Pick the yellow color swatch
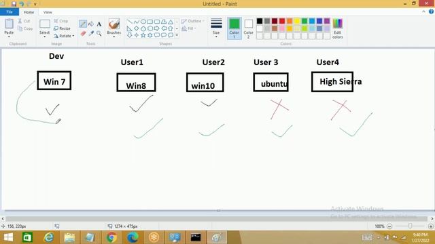This screenshot has width=435, height=244. coord(297,21)
